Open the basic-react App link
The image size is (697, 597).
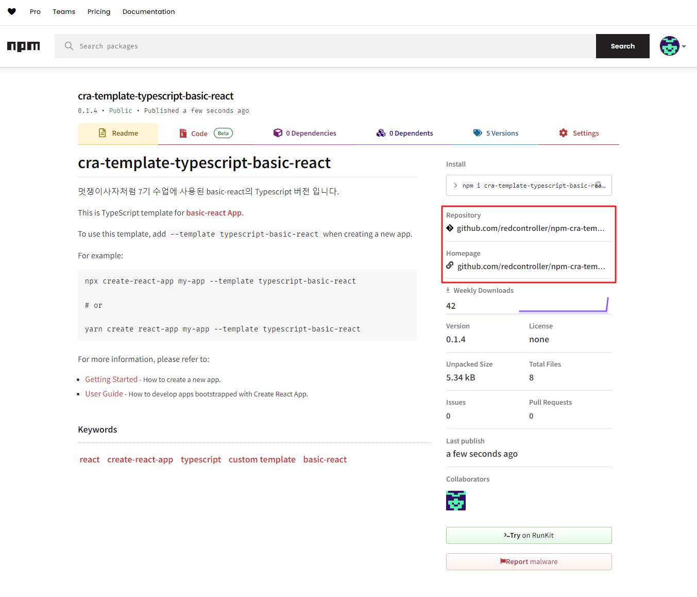click(x=214, y=213)
